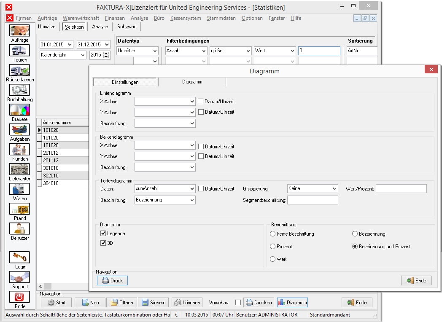Screen dimensions: 442x322
Task: Select the Rückerfassen sidebar icon
Action: pos(19,70)
